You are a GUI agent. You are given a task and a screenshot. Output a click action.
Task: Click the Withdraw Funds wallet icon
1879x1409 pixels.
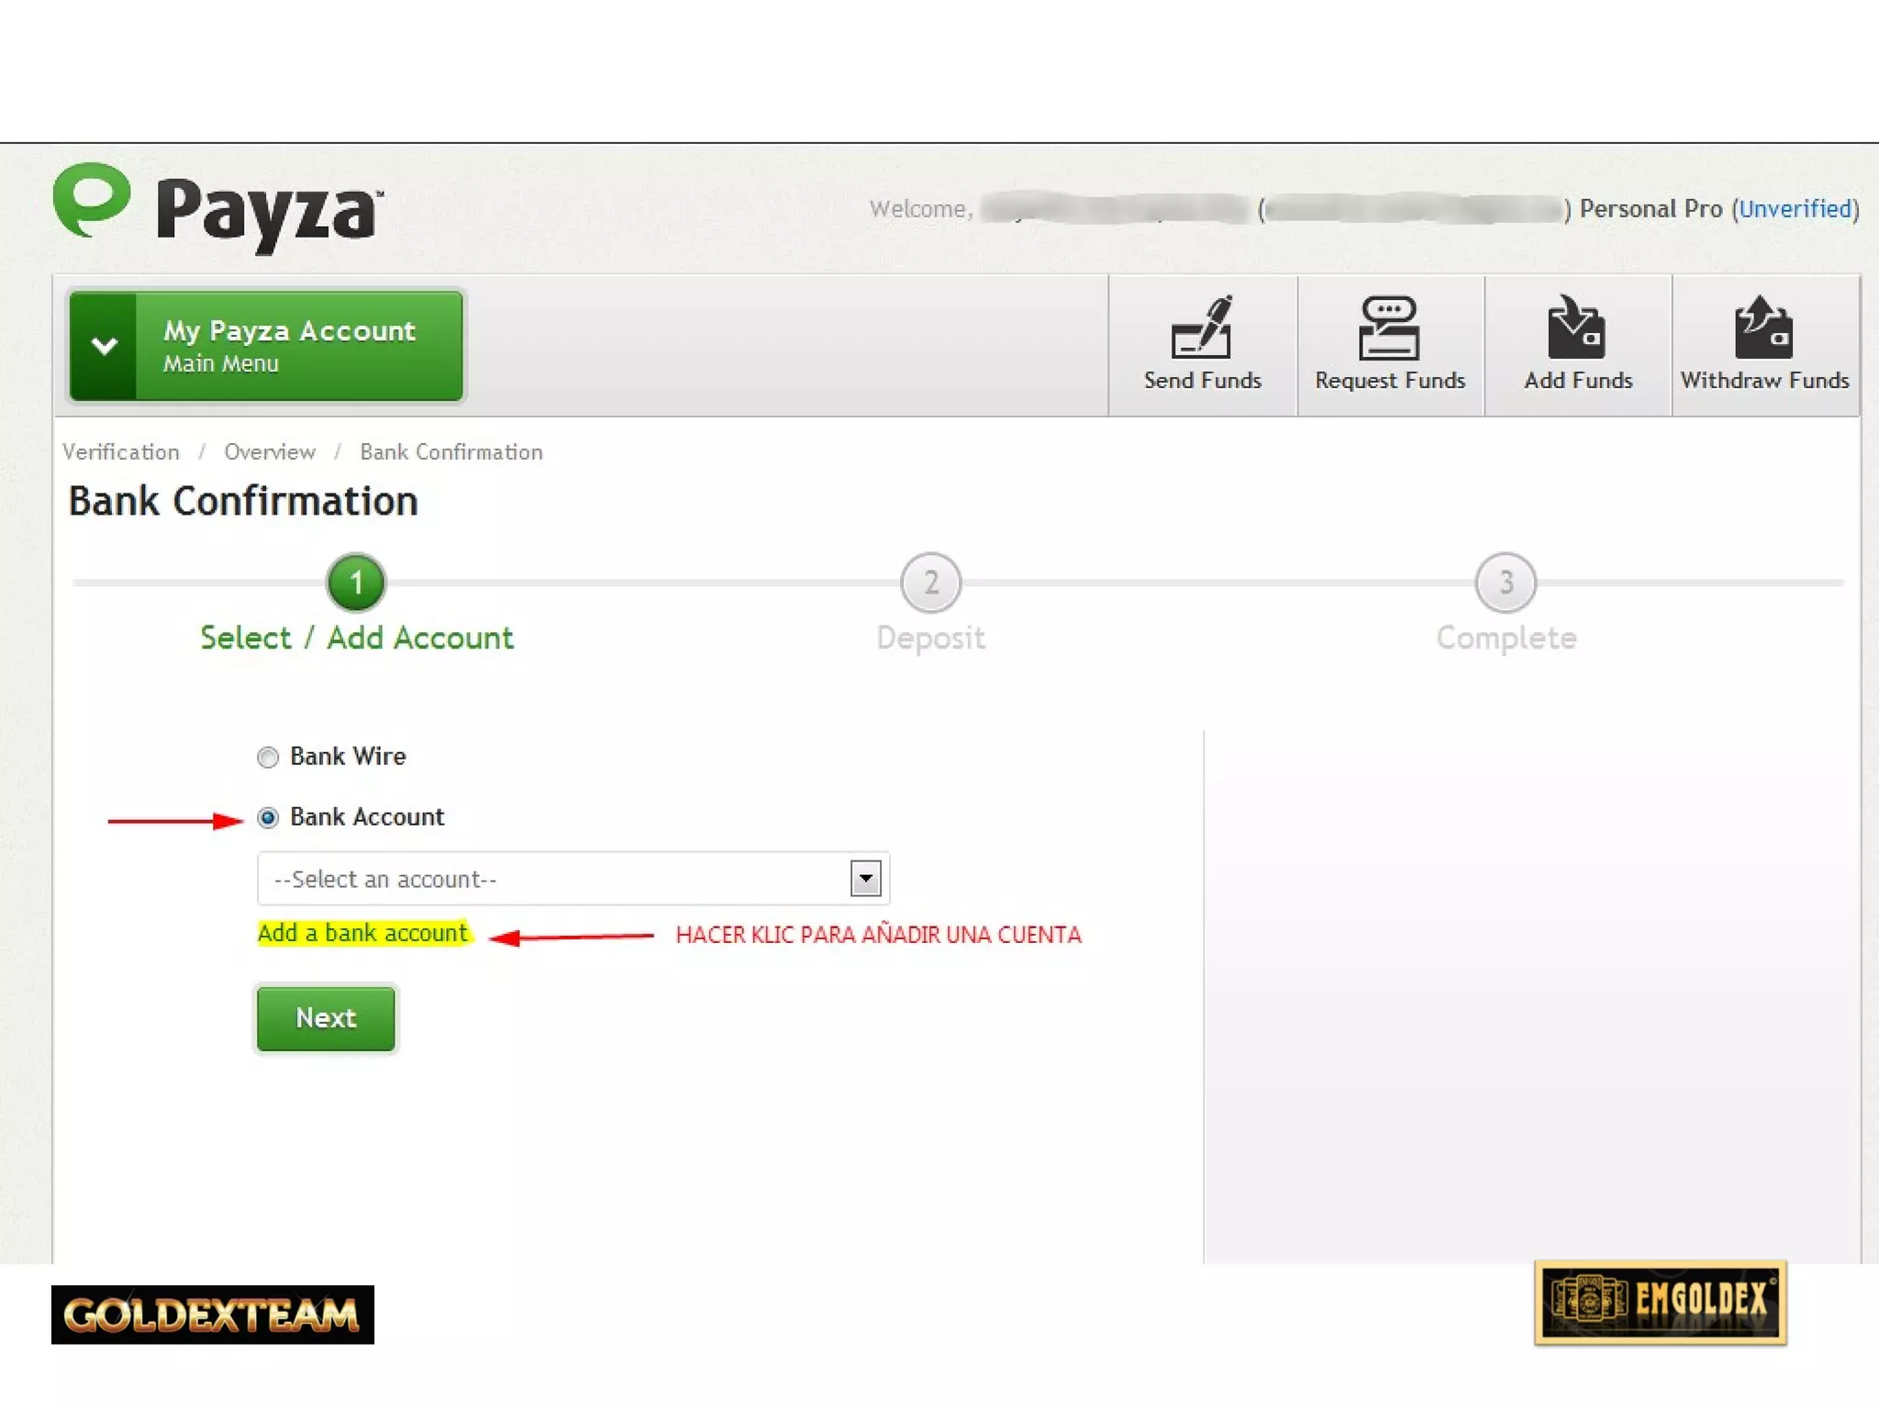pyautogui.click(x=1762, y=327)
